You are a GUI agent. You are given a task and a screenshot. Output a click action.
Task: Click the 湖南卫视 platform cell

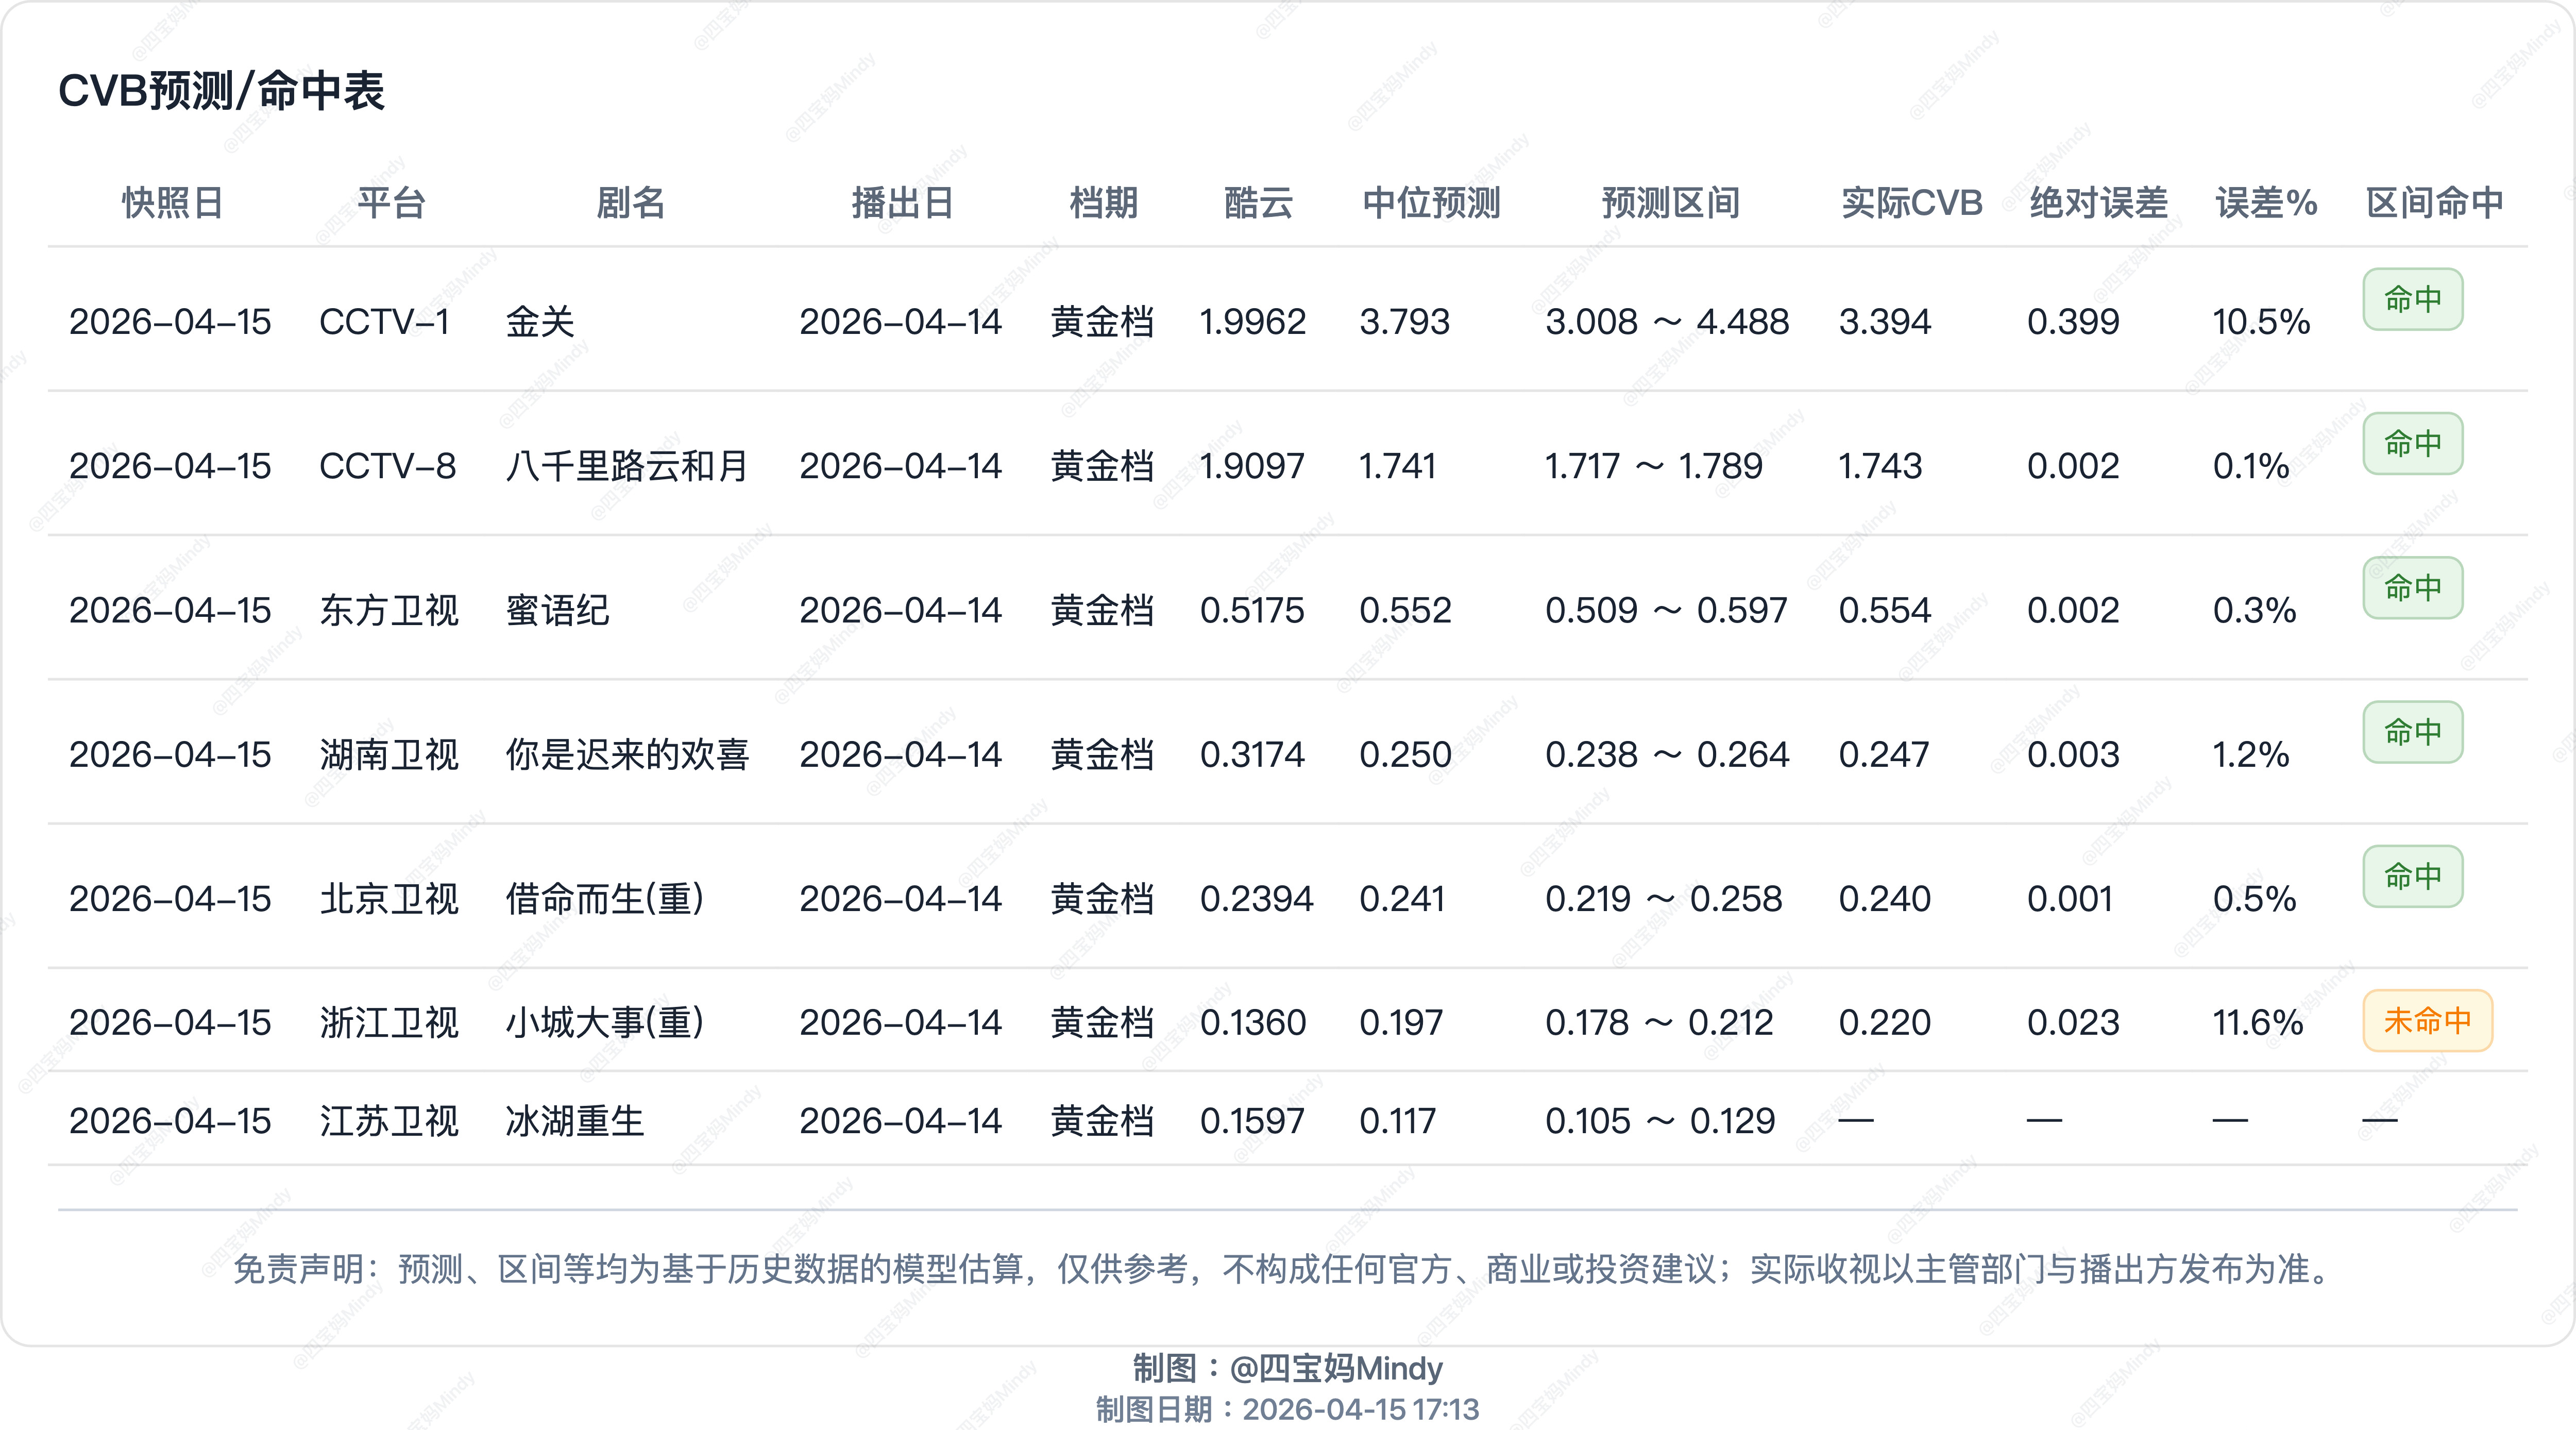point(390,755)
